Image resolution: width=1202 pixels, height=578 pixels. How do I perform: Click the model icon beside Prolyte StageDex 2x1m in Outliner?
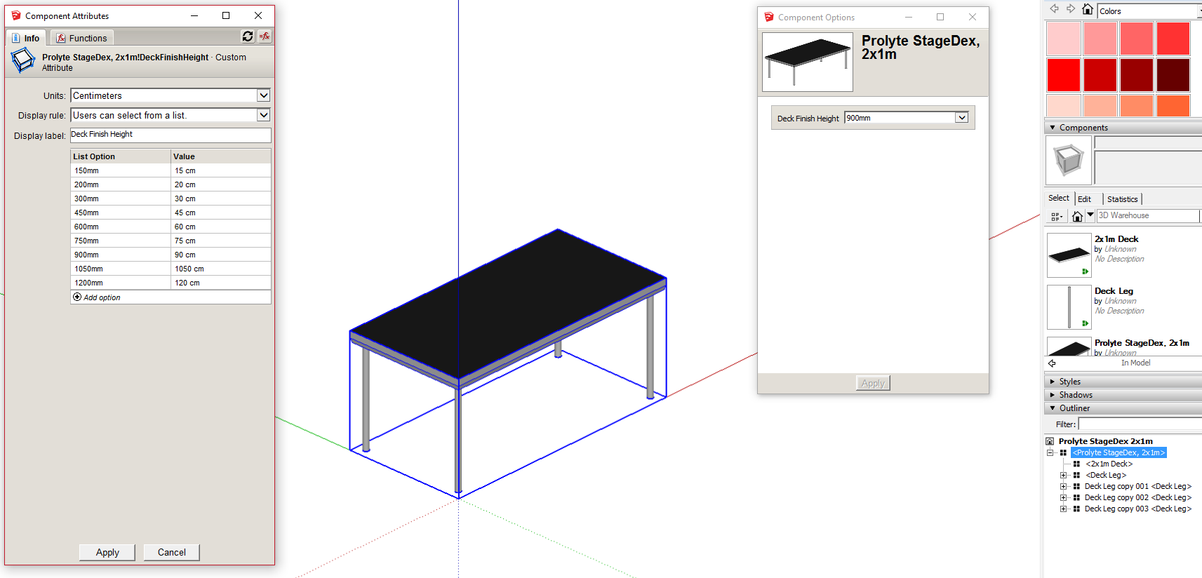point(1050,441)
